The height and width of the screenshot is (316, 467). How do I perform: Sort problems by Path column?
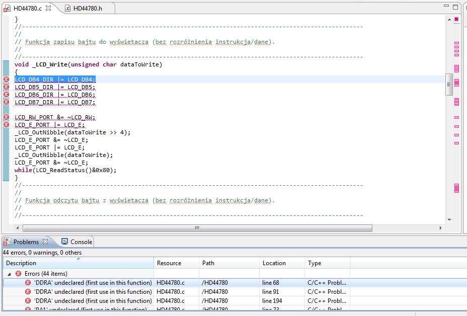(x=229, y=263)
